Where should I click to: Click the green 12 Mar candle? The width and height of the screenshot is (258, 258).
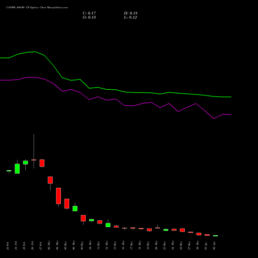pos(108,225)
